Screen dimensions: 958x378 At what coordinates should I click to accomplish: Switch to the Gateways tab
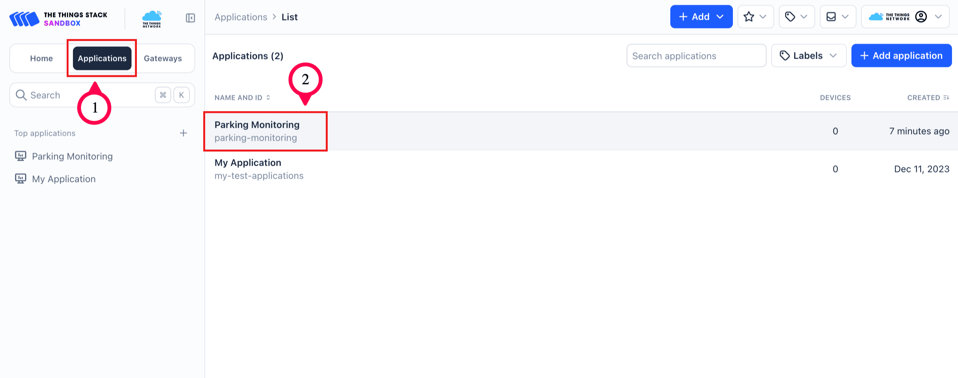(163, 58)
